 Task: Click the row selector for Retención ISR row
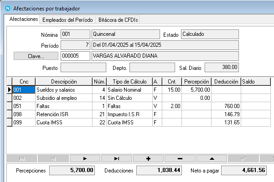coord(10,114)
